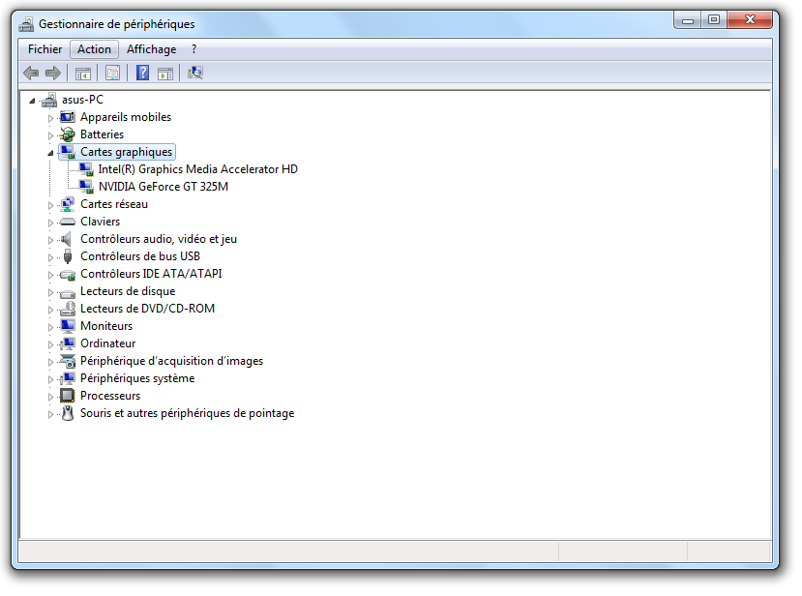Click the Appareils mobiles device icon
802x596 pixels.
click(67, 117)
